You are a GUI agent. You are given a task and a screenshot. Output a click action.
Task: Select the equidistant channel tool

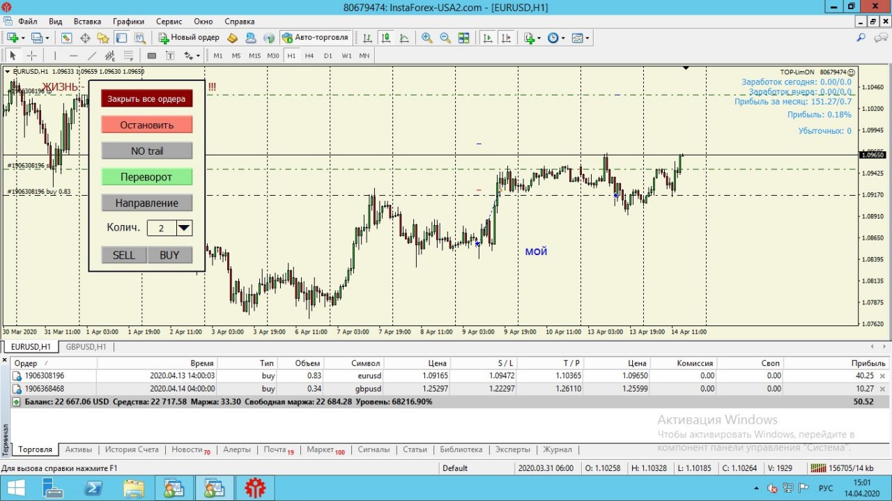(x=110, y=56)
